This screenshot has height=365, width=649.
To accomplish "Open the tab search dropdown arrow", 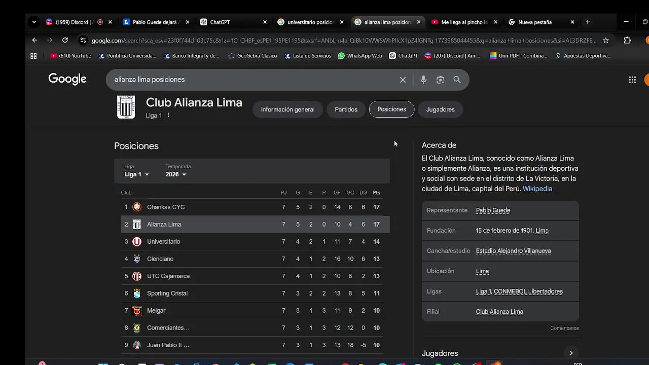I will coord(34,22).
